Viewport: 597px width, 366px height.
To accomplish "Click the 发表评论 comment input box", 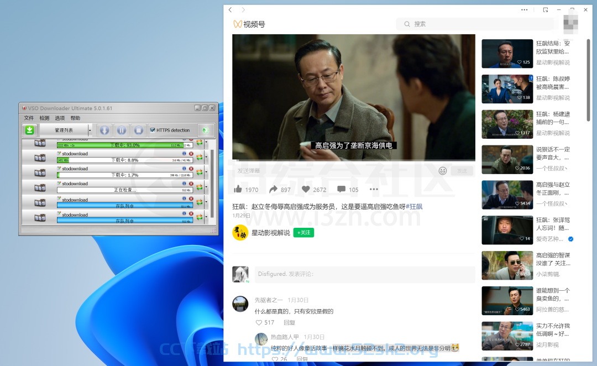I will click(x=365, y=274).
